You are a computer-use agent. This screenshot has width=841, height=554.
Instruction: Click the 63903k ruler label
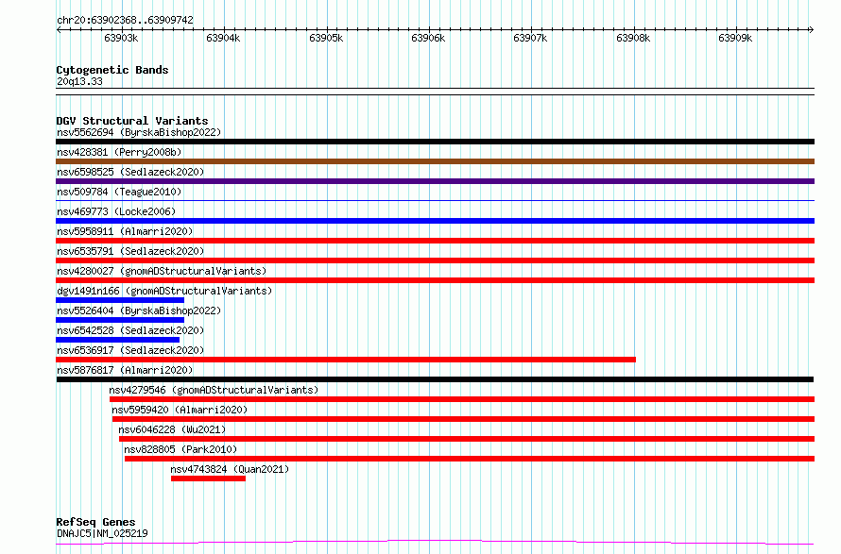click(121, 38)
